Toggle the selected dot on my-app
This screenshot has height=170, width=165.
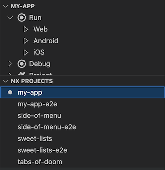(10, 92)
